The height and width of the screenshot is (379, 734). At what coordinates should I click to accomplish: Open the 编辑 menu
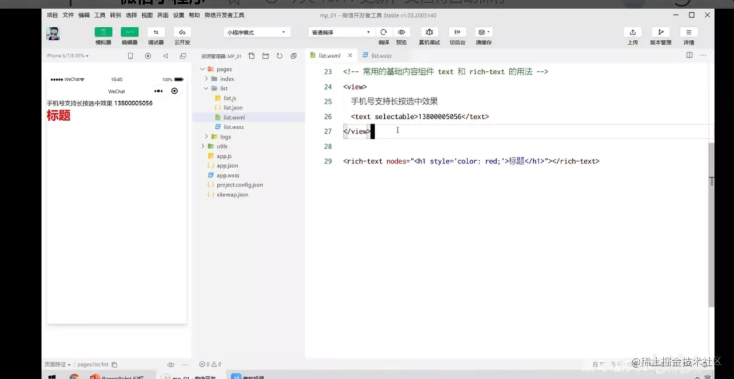click(84, 15)
